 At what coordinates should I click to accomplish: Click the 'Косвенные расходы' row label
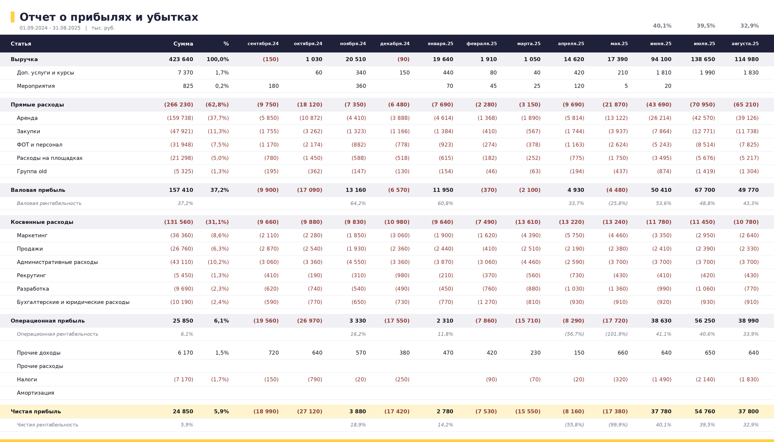coord(42,222)
